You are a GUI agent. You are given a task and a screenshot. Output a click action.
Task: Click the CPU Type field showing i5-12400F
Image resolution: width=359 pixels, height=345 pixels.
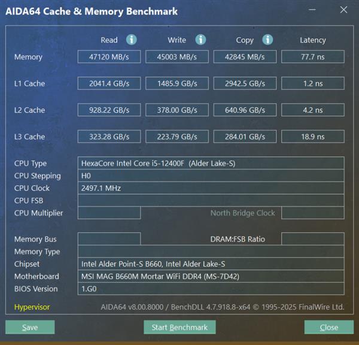pyautogui.click(x=211, y=163)
